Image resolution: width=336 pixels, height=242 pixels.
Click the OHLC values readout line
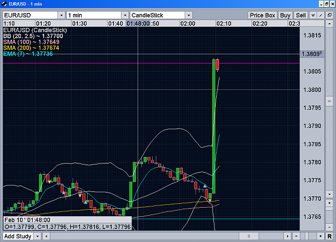(x=68, y=227)
